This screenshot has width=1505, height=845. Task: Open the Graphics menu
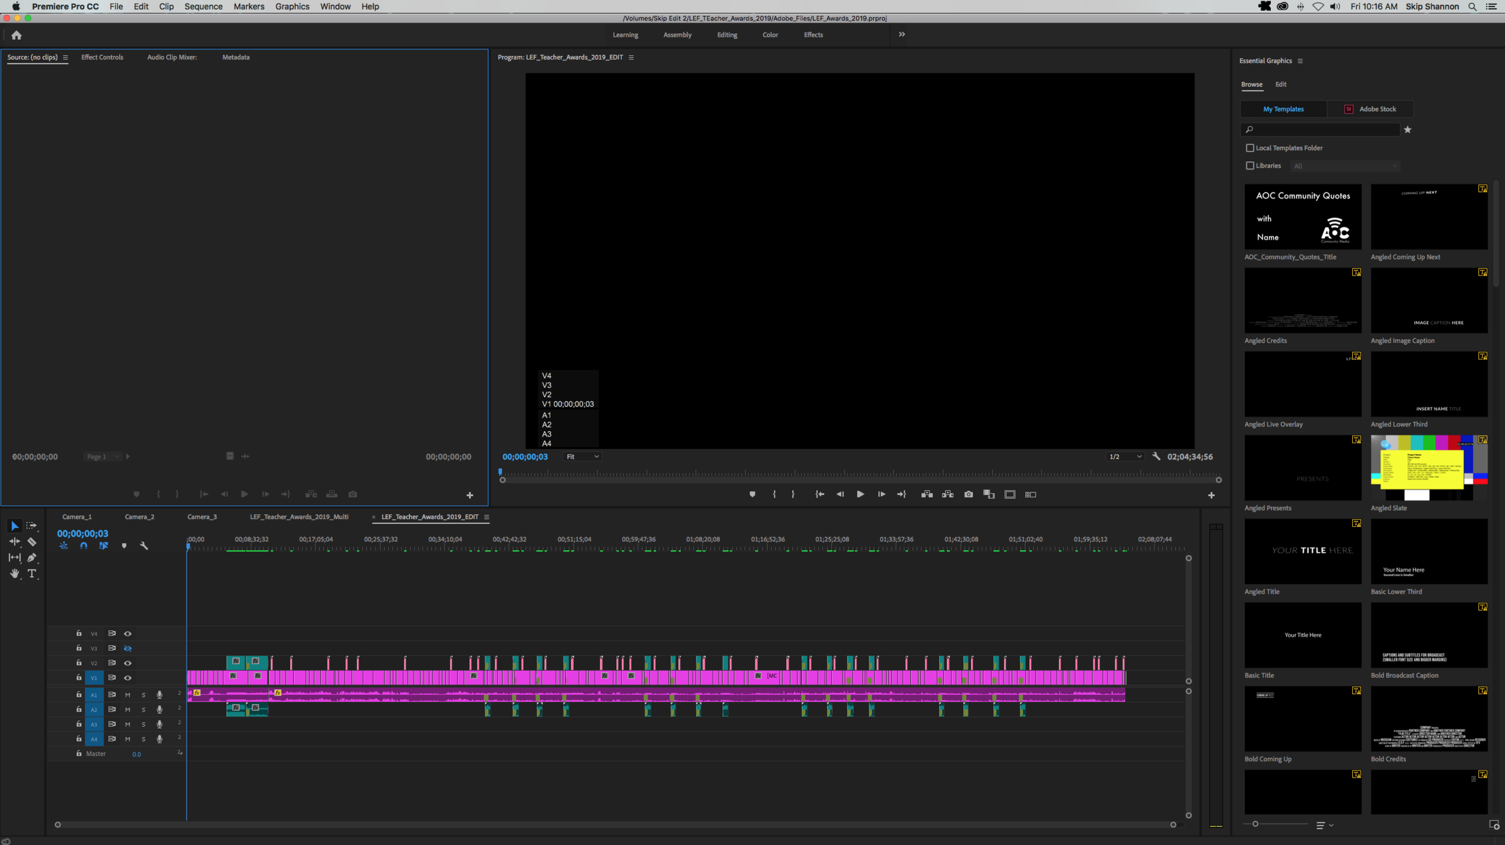292,7
